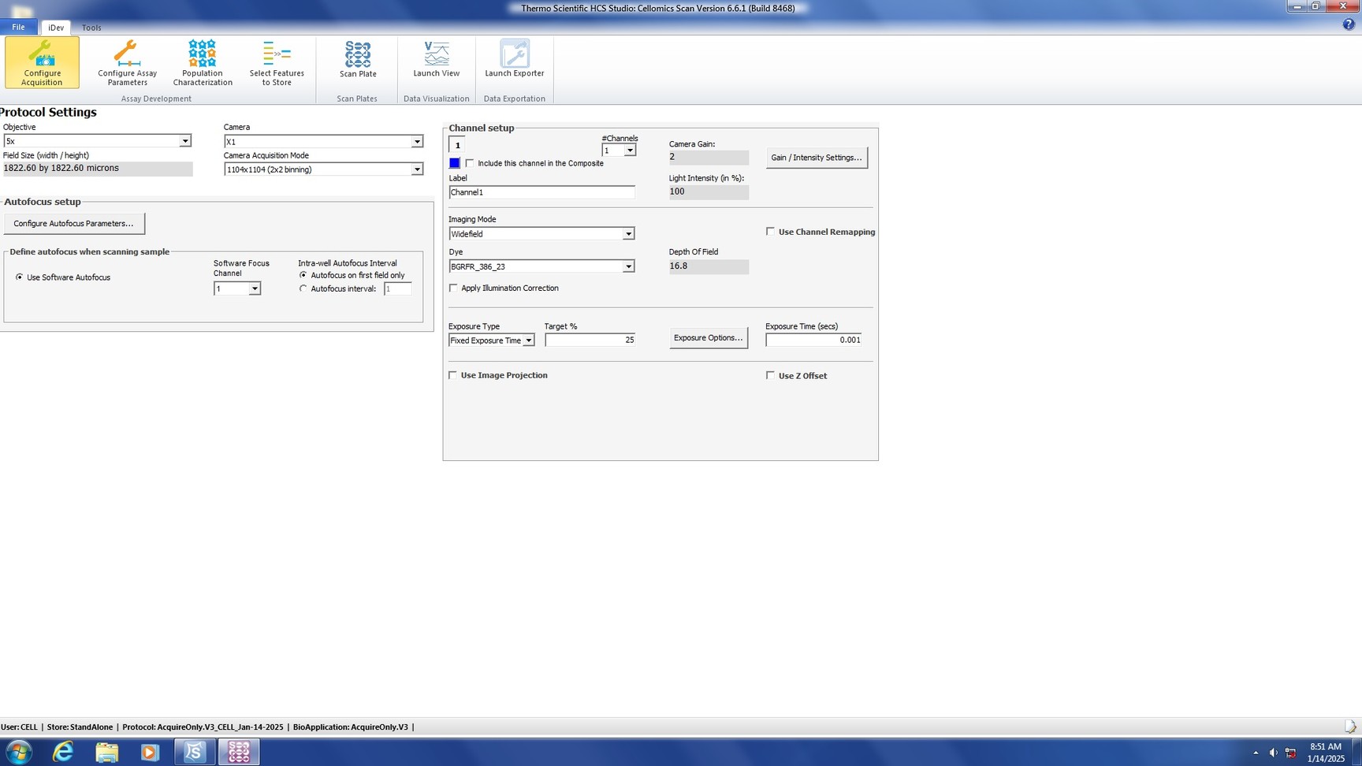The height and width of the screenshot is (766, 1362).
Task: Expand the Camera Acquisition Mode dropdown
Action: (417, 169)
